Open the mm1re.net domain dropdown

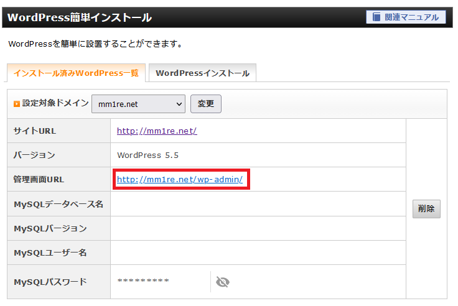point(138,104)
